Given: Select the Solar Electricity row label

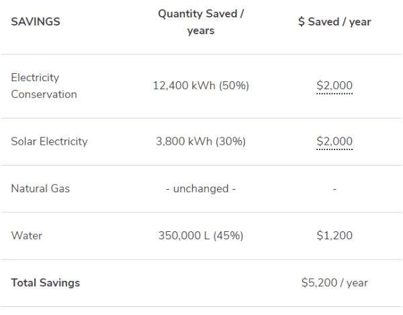Looking at the screenshot, I should tap(49, 141).
